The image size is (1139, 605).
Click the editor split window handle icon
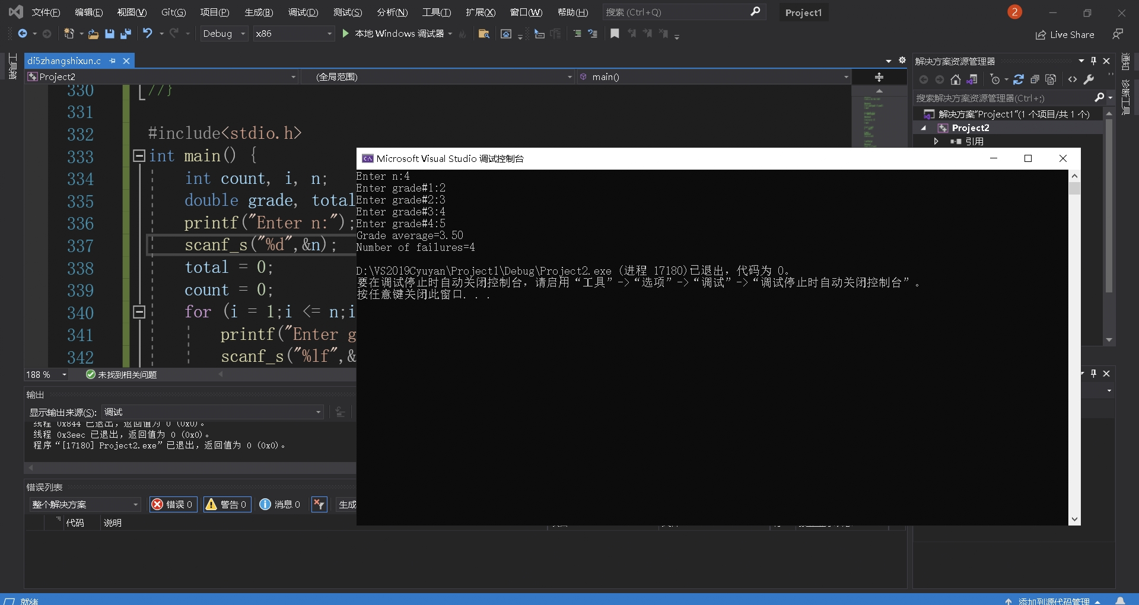pyautogui.click(x=879, y=77)
